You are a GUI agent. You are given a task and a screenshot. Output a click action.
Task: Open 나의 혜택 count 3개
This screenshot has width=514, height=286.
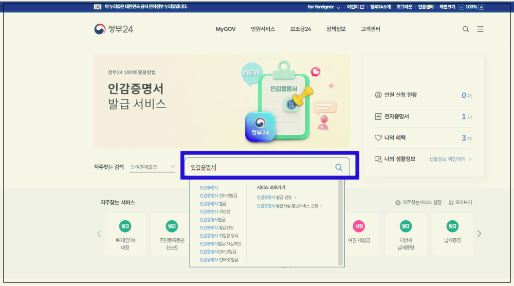point(467,138)
